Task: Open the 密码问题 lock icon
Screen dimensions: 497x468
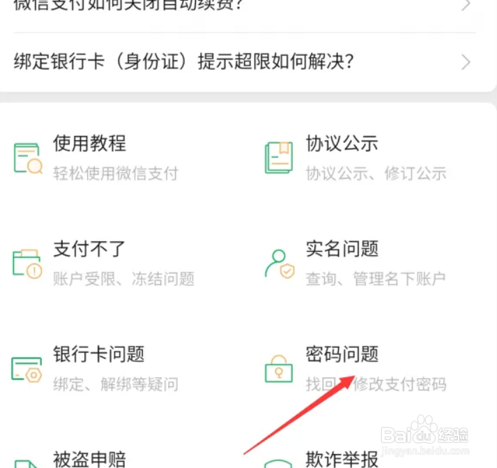Action: [279, 369]
